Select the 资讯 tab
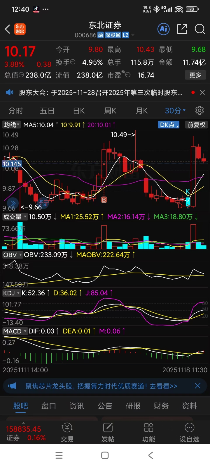 tap(77, 406)
